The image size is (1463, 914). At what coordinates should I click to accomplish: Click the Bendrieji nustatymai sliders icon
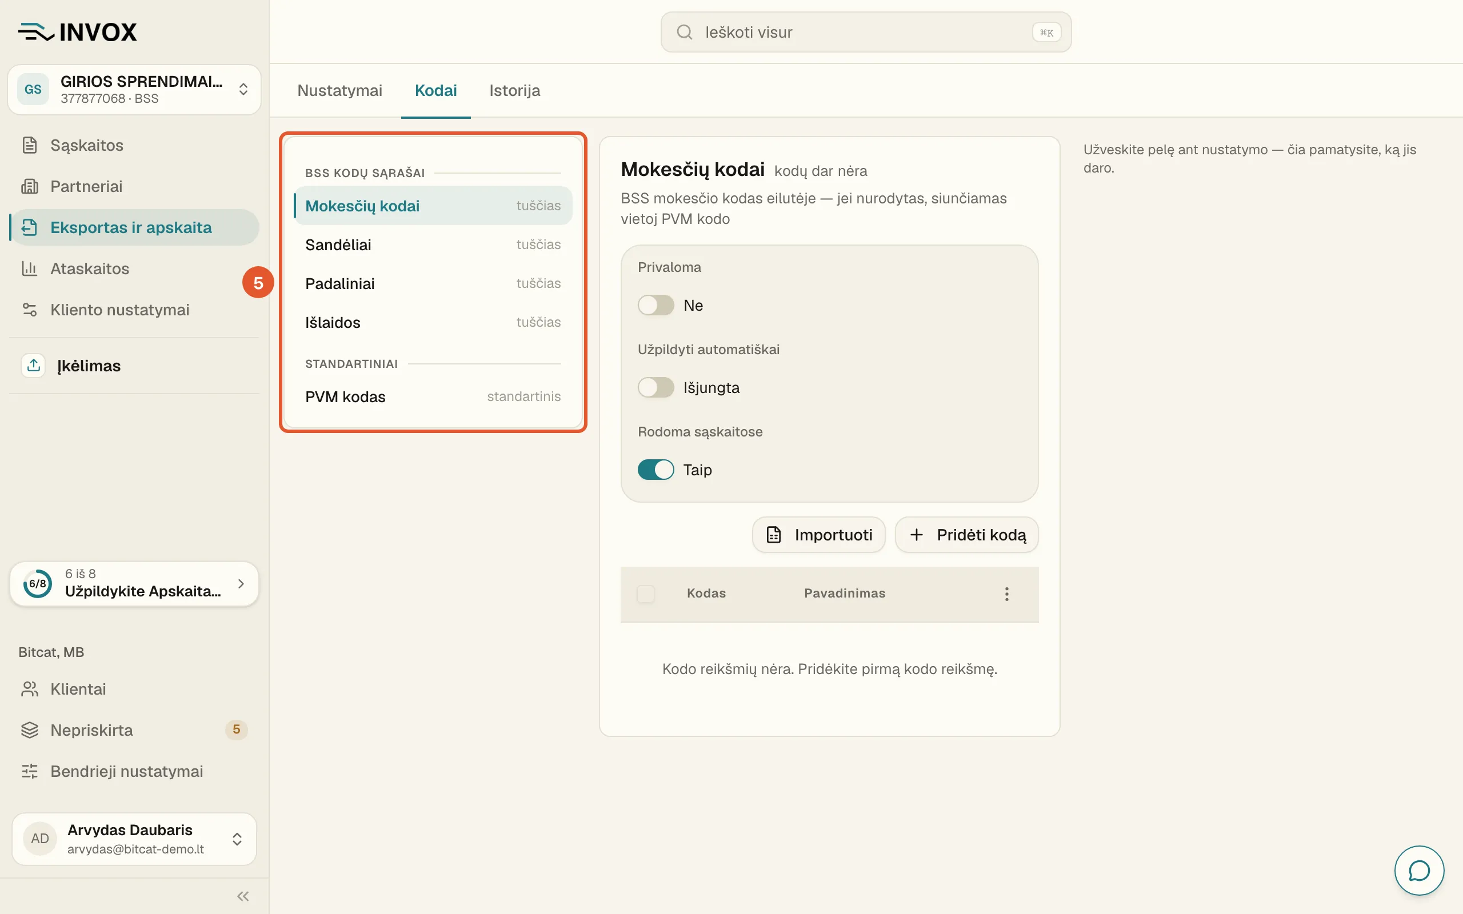(30, 771)
